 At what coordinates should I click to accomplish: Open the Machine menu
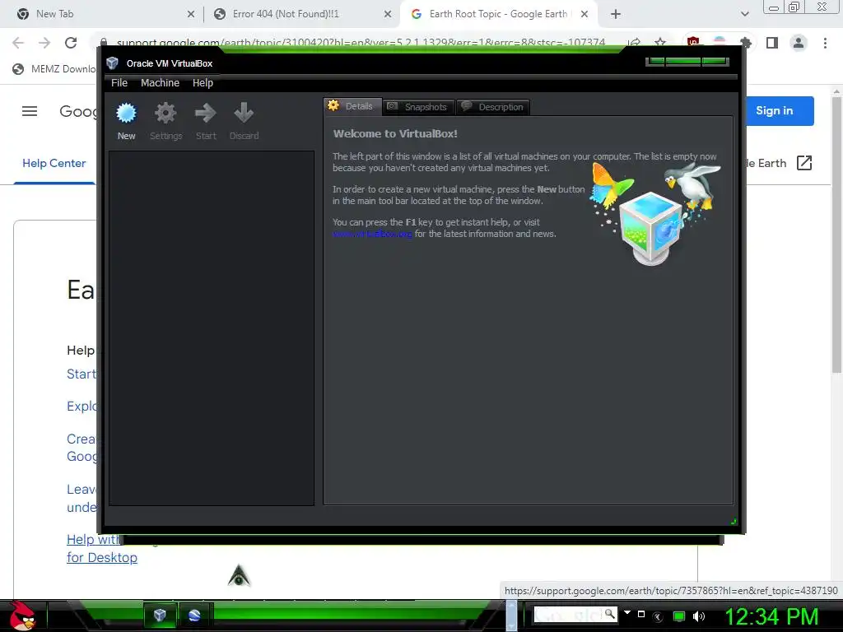[160, 83]
